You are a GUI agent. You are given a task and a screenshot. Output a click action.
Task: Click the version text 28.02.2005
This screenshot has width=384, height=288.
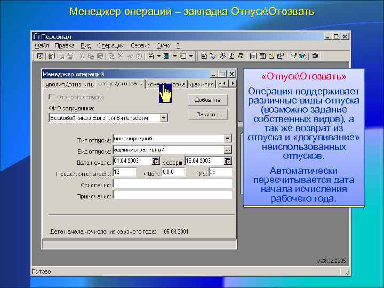(331, 261)
